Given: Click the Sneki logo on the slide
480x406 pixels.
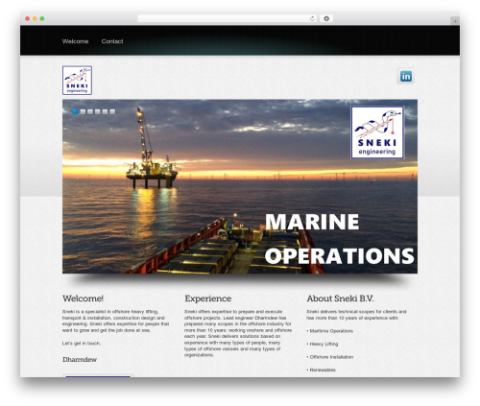Looking at the screenshot, I should point(377,132).
